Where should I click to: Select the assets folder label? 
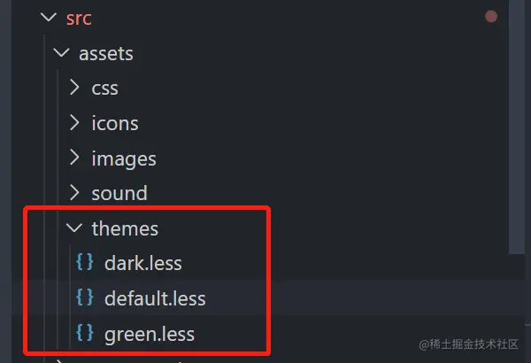pos(106,54)
